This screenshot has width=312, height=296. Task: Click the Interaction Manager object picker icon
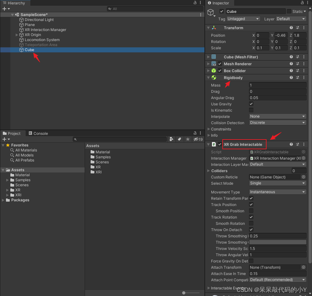303,158
